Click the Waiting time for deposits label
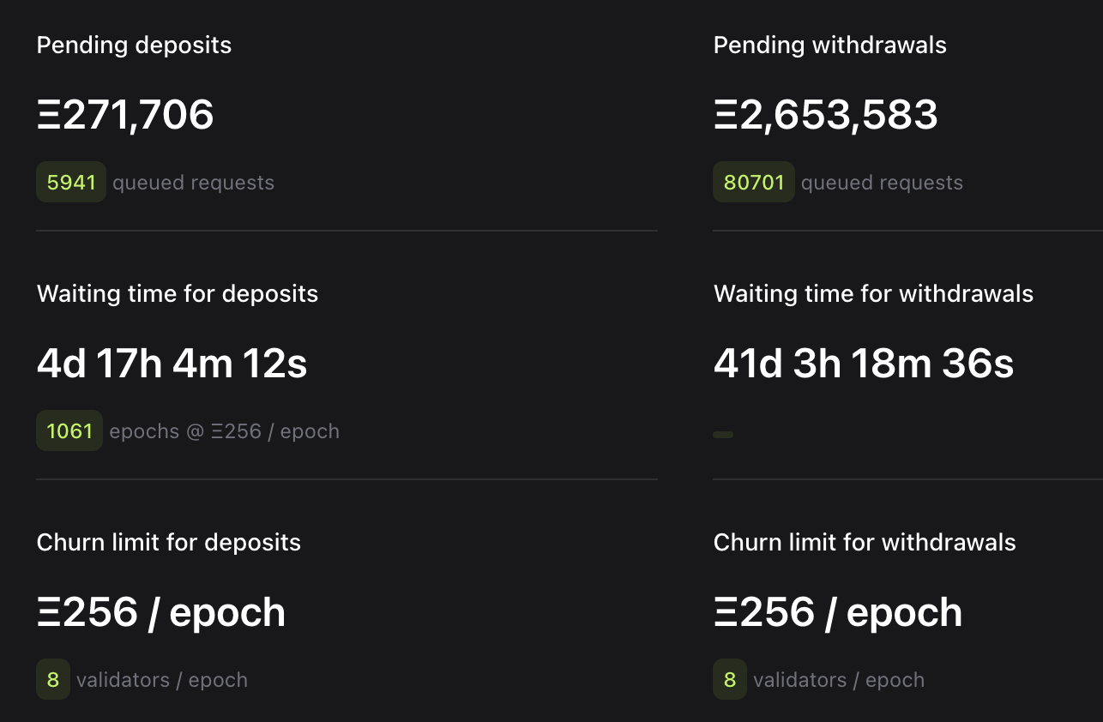This screenshot has width=1103, height=722. [x=177, y=294]
